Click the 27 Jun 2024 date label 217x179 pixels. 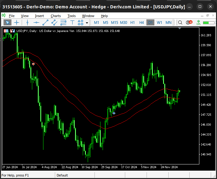10,167
